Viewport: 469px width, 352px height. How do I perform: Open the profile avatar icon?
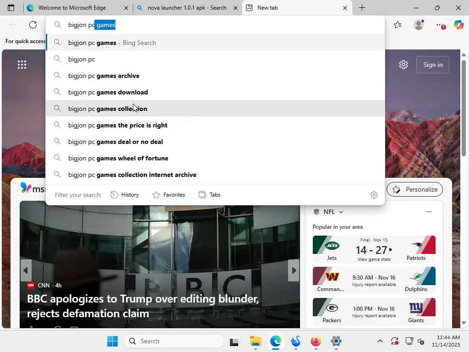tap(419, 25)
